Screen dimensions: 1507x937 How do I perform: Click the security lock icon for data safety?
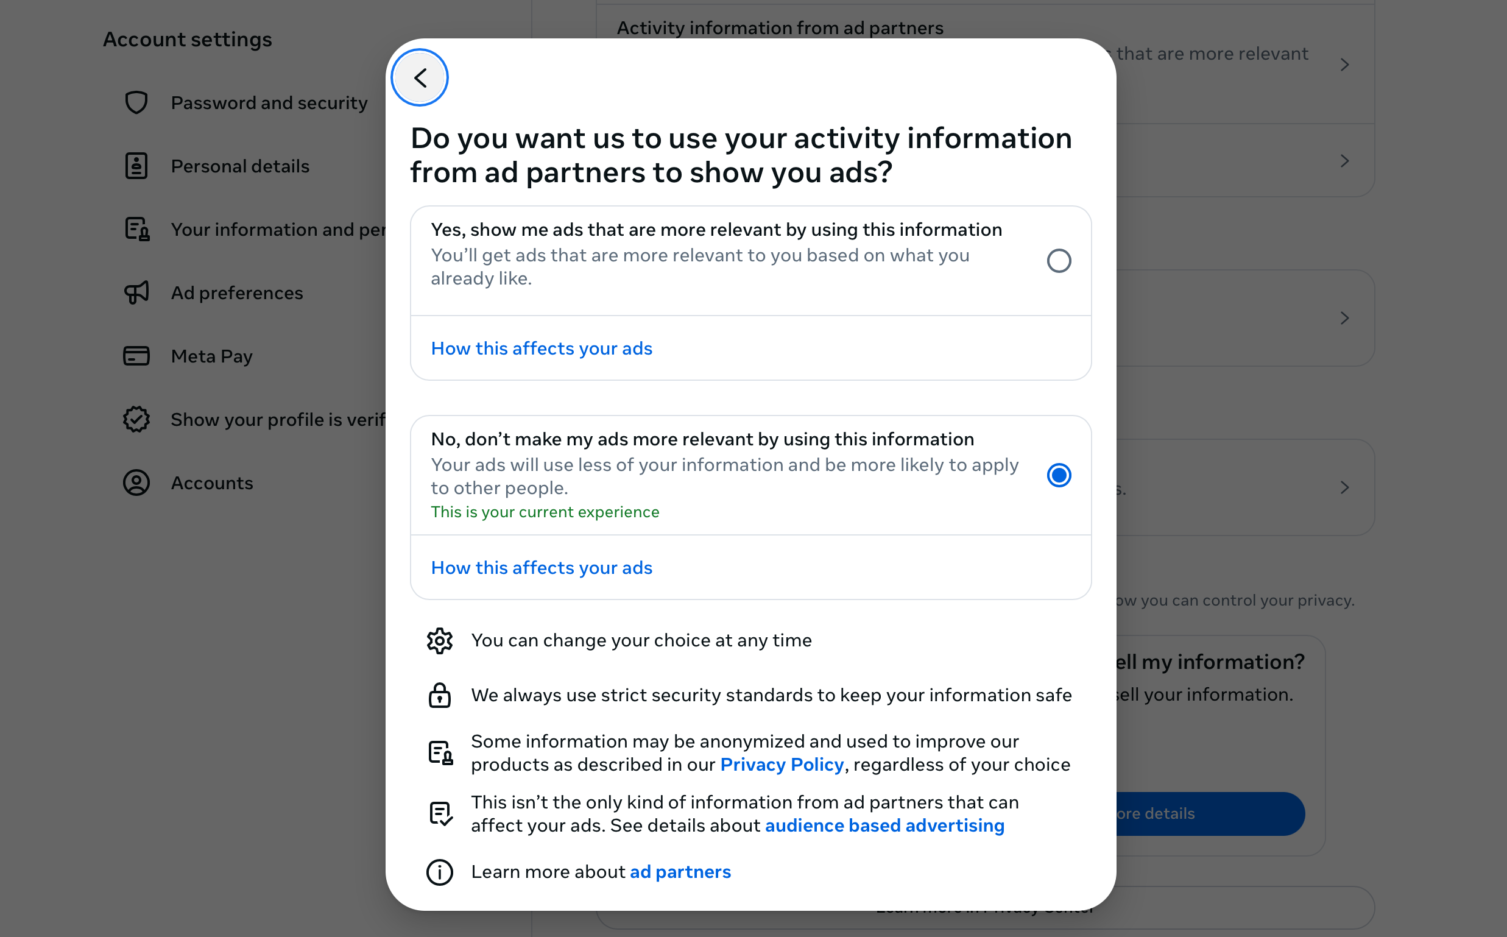pos(439,694)
